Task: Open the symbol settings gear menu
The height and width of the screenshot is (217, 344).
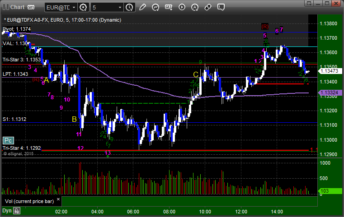Action: point(83,8)
